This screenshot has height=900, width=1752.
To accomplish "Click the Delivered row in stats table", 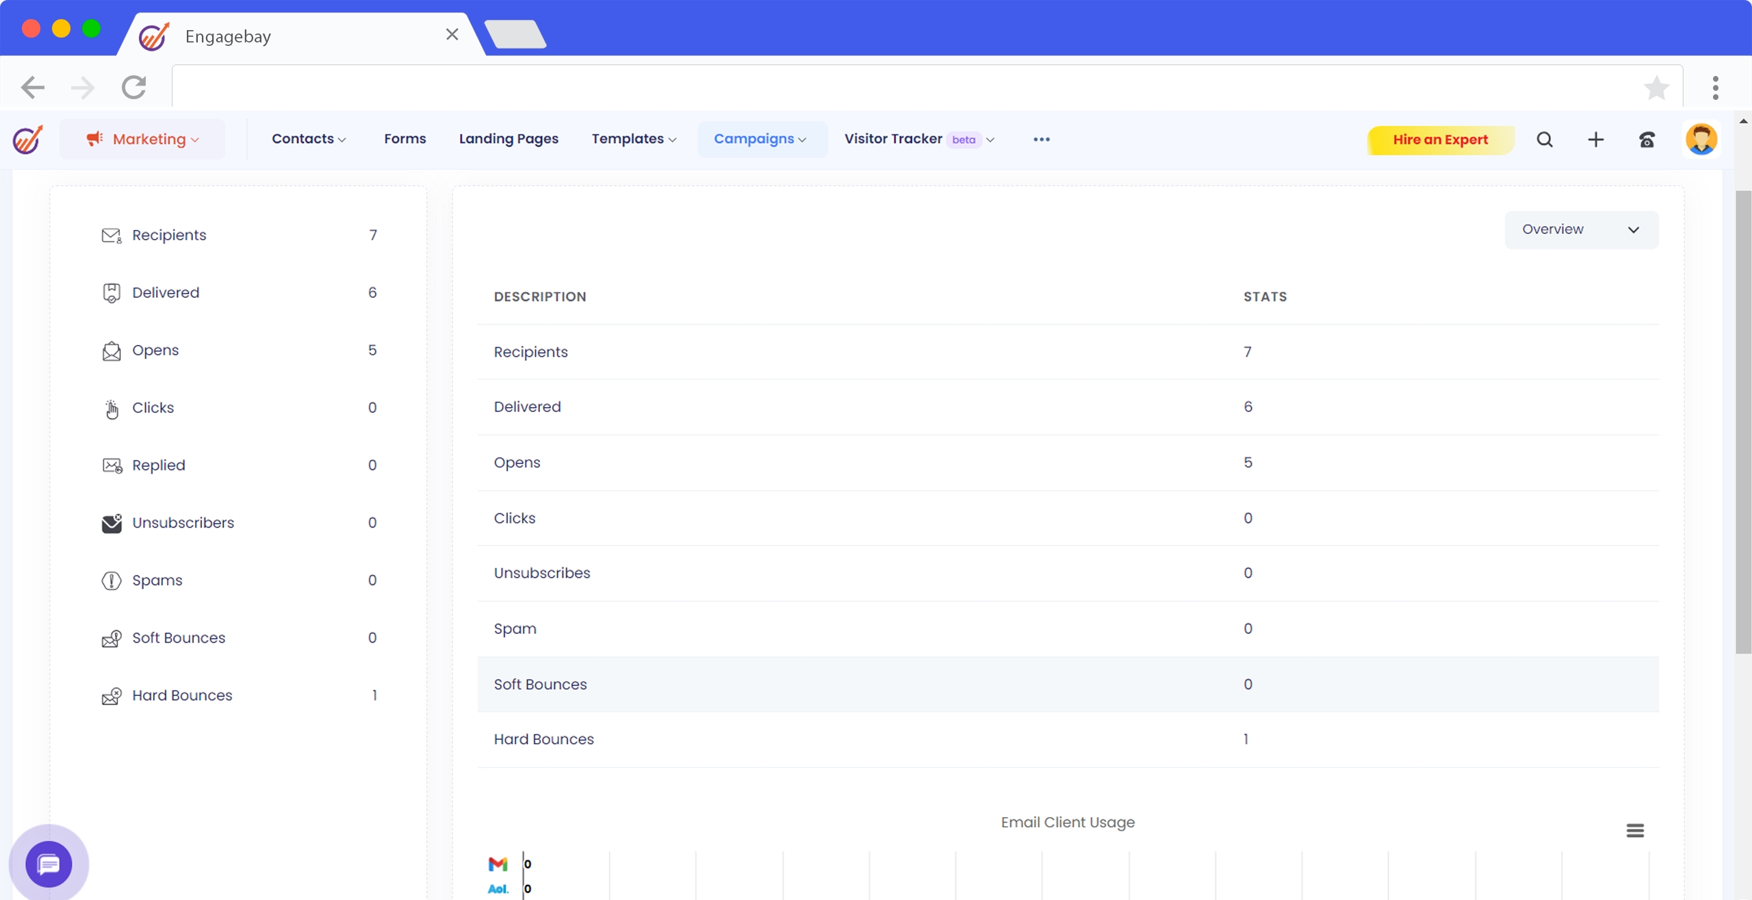I will coord(1068,407).
